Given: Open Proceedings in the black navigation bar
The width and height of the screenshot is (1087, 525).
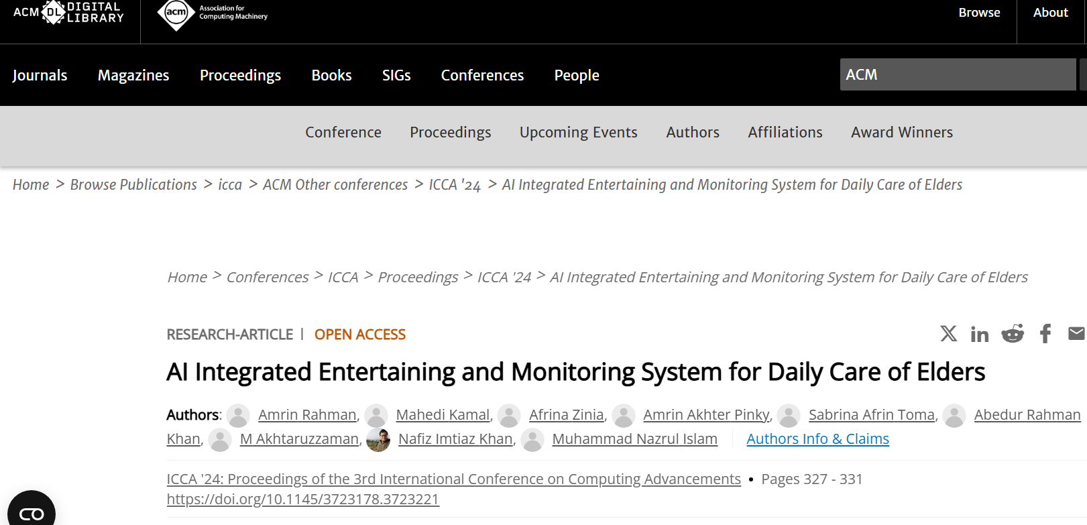Looking at the screenshot, I should 240,75.
